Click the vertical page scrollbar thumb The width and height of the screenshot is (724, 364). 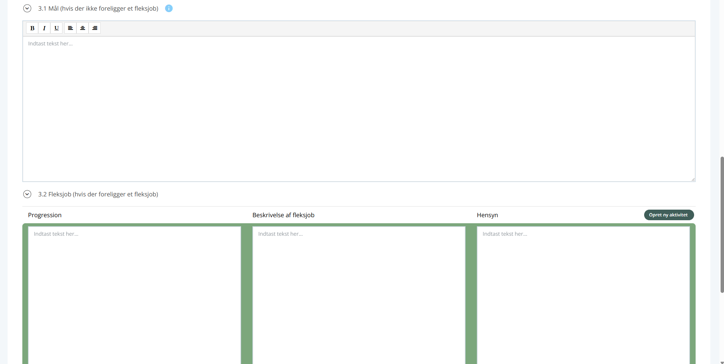point(722,224)
